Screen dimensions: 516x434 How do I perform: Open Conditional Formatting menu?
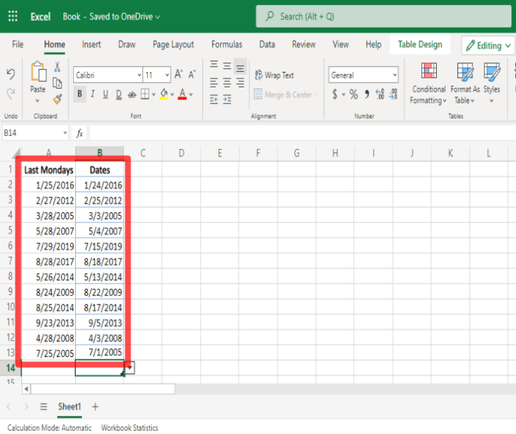tap(429, 83)
